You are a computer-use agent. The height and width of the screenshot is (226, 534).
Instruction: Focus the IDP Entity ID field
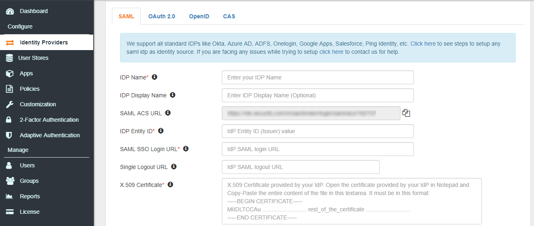[x=318, y=131]
